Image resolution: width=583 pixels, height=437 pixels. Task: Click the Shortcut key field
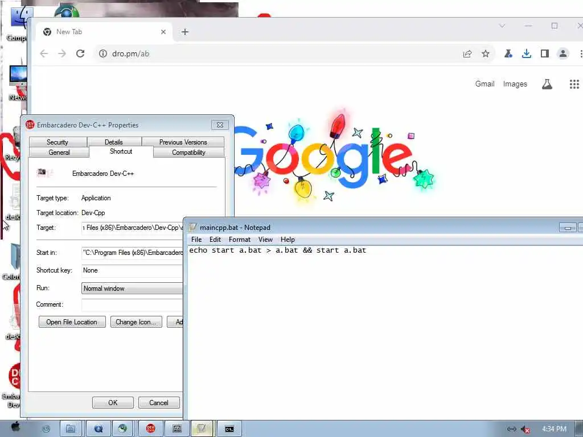132,270
